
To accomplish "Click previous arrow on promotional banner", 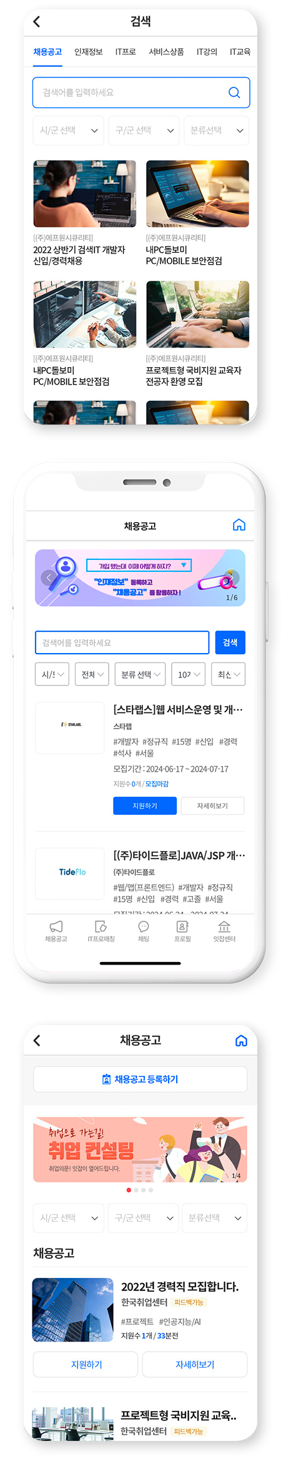I will (48, 577).
